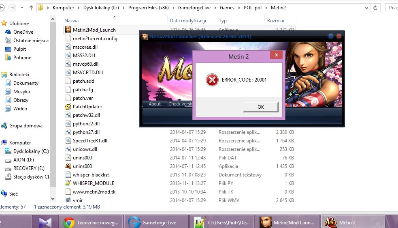Screen dimensions: 398x228
Task: Open Pobrane in the sidebar
Action: [22, 58]
